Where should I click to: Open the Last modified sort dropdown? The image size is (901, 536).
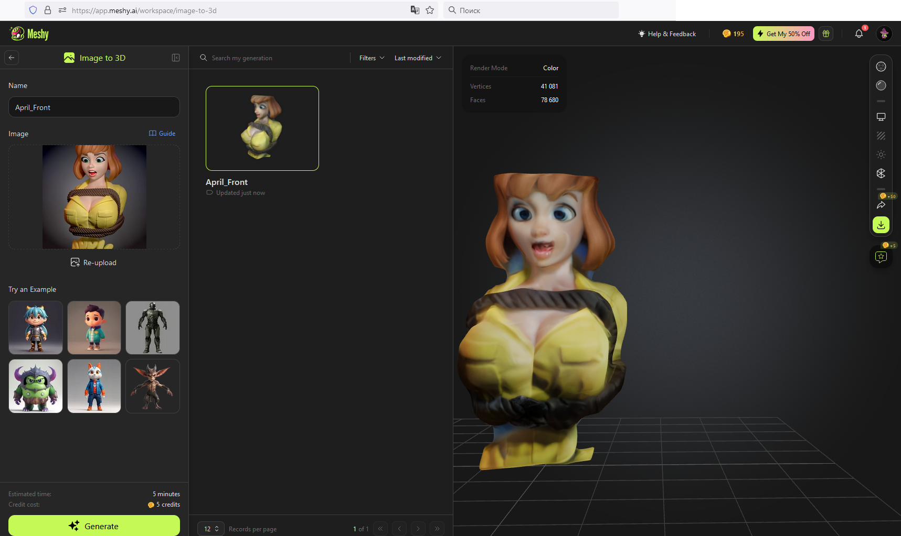click(418, 58)
